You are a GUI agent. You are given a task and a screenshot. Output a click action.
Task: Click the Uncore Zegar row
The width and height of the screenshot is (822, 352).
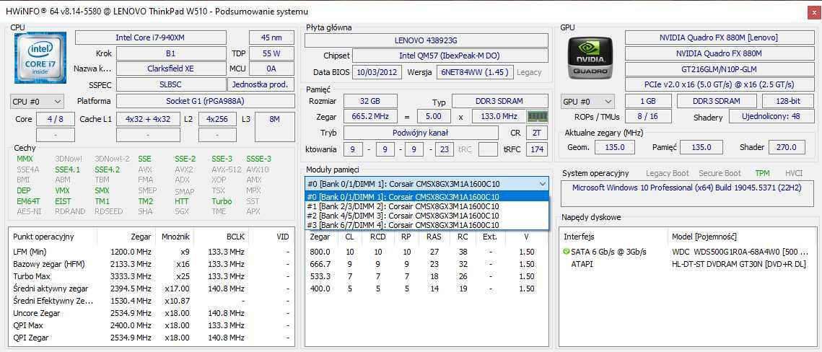pyautogui.click(x=151, y=313)
